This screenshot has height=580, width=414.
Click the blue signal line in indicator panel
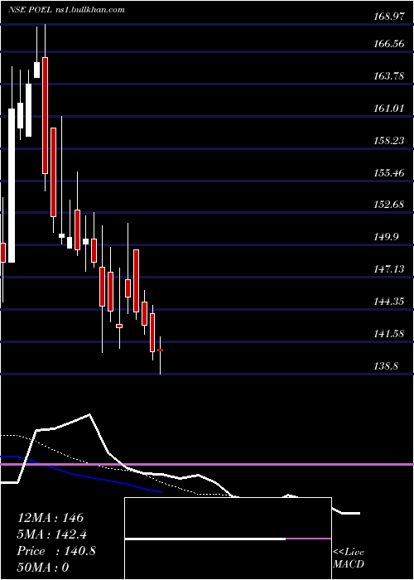[81, 476]
